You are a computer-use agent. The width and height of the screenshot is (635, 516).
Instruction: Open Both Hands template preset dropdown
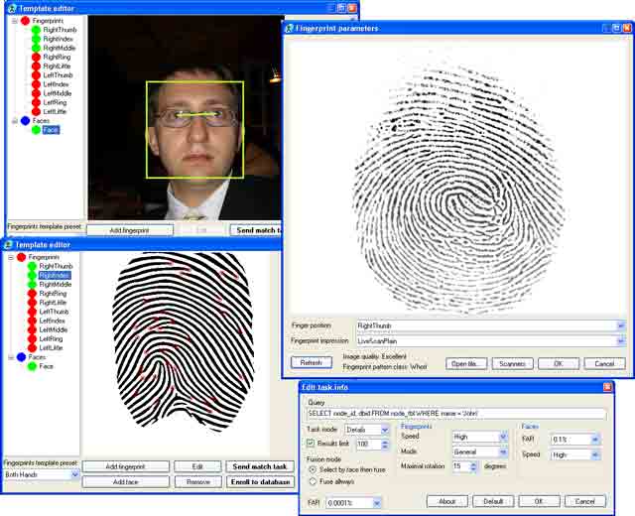pyautogui.click(x=75, y=474)
